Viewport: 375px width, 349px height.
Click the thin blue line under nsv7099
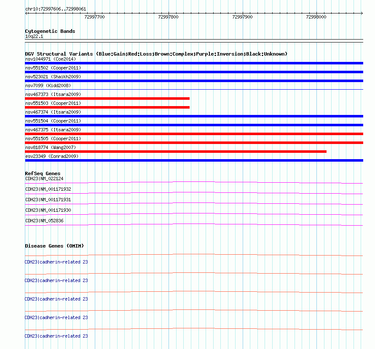(194, 90)
